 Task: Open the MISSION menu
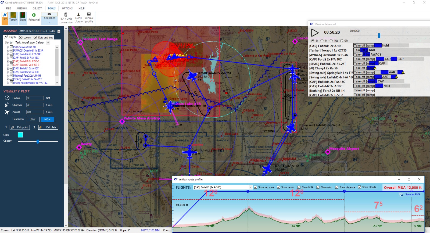(22, 8)
